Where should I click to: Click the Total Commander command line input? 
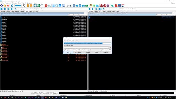[x=117, y=93]
